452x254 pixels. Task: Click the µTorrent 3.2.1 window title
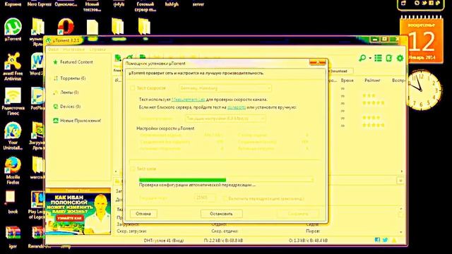tap(66, 40)
